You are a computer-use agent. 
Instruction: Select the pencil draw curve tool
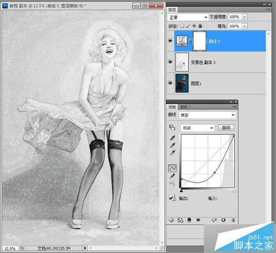172,175
